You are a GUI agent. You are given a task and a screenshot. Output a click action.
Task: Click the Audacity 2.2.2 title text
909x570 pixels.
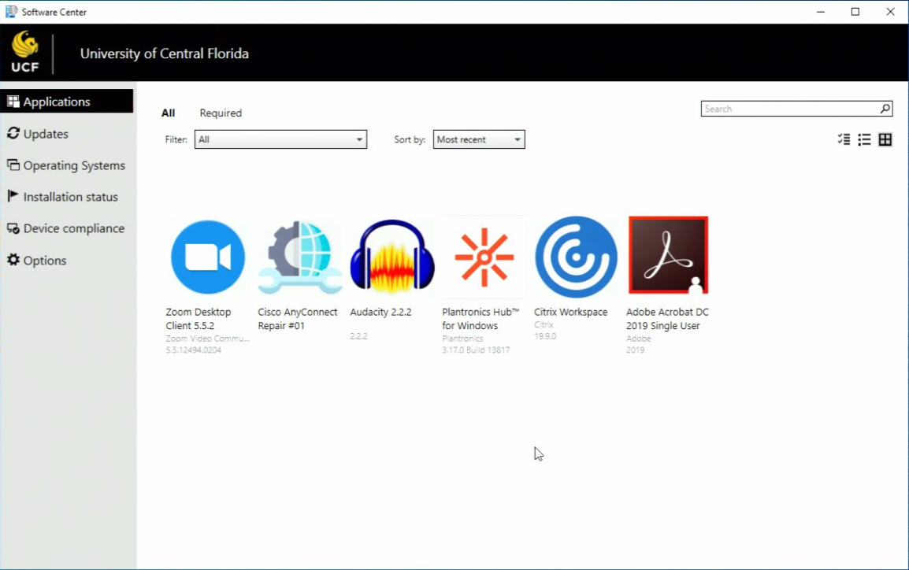(381, 313)
